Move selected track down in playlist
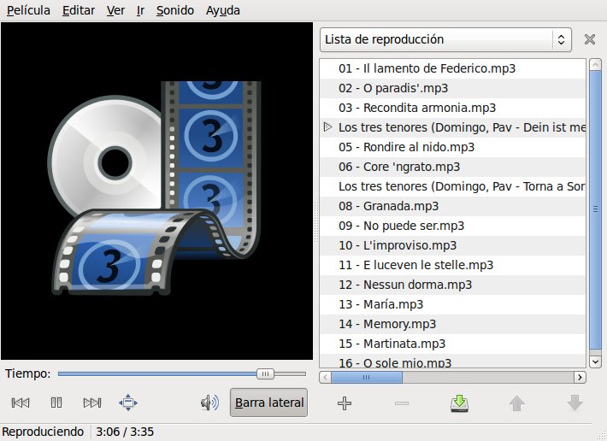Image resolution: width=607 pixels, height=441 pixels. 575,403
